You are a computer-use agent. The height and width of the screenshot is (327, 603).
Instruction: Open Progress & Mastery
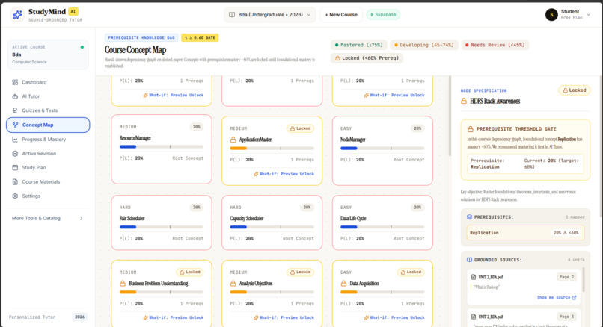(48, 140)
